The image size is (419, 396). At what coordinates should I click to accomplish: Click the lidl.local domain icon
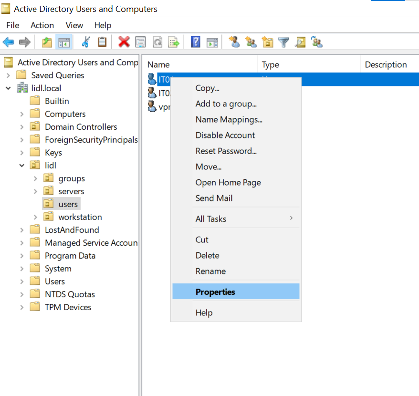[22, 88]
